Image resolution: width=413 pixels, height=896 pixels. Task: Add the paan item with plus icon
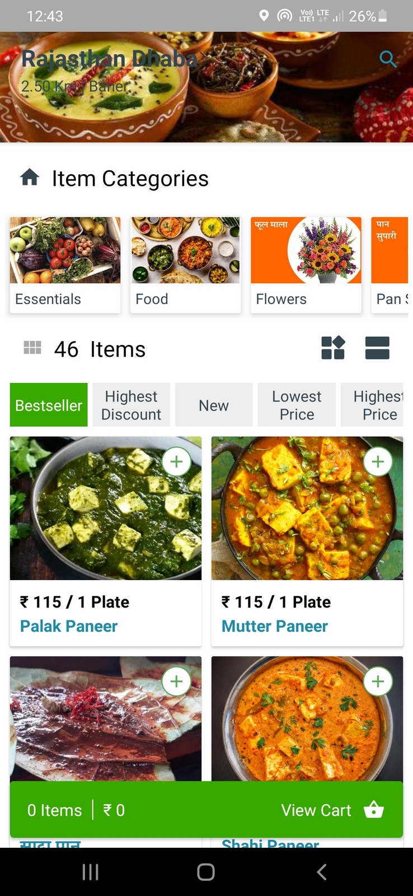click(x=176, y=682)
